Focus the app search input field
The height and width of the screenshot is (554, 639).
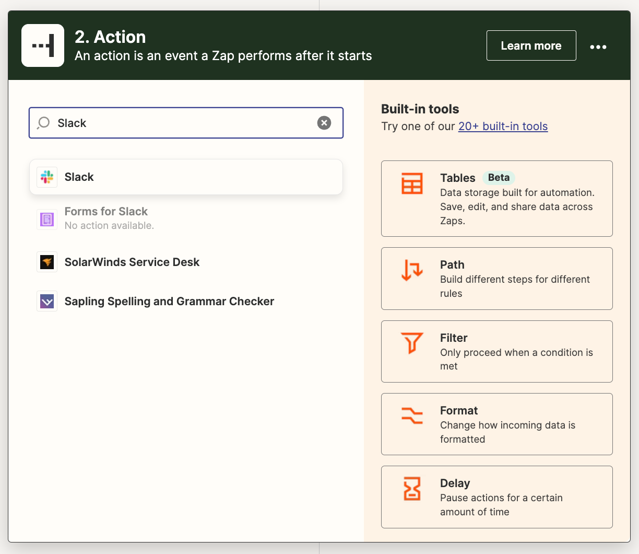point(183,123)
